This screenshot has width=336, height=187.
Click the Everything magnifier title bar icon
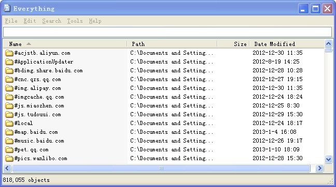point(7,8)
